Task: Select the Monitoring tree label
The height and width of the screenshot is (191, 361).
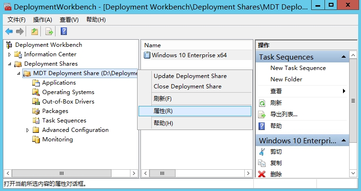Action: point(57,139)
